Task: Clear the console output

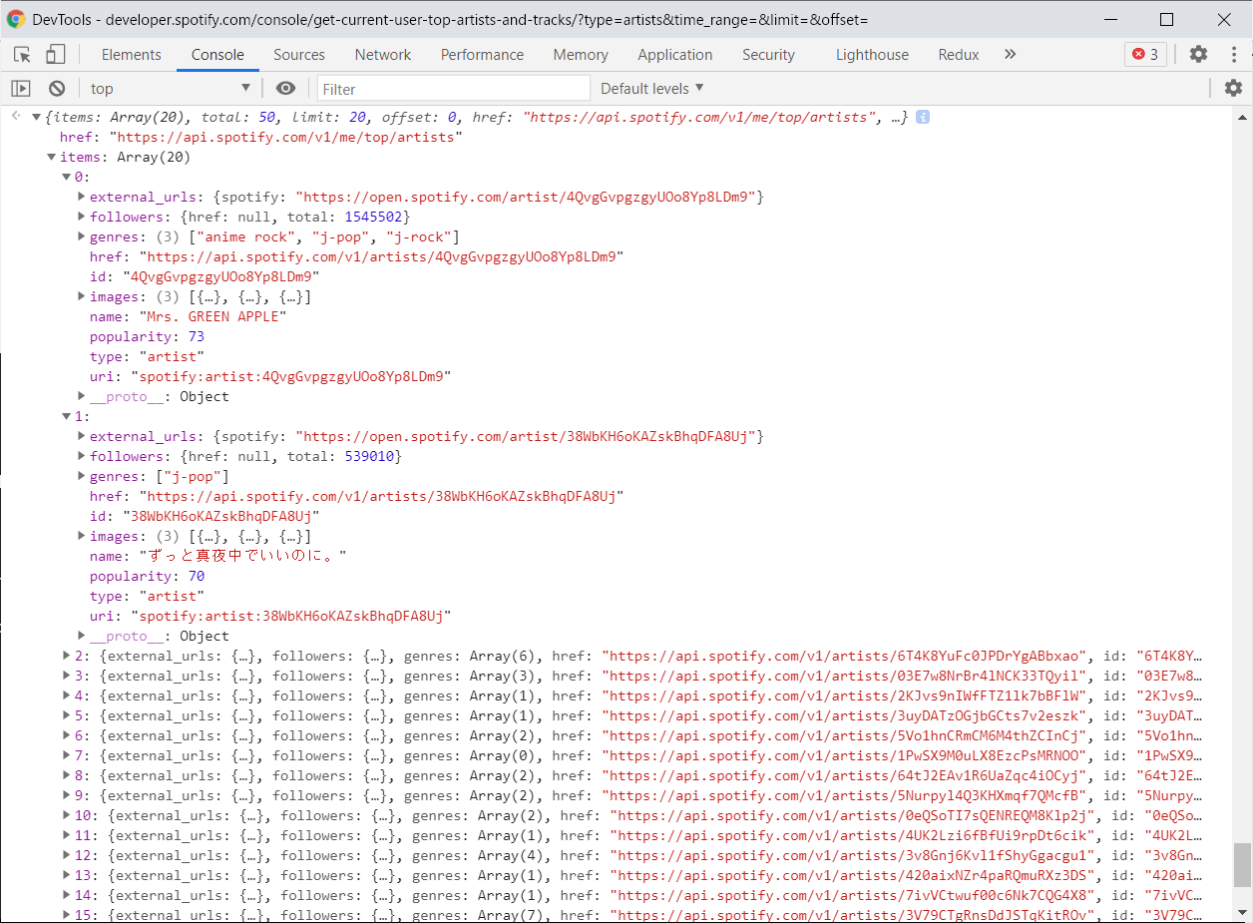Action: (x=57, y=89)
